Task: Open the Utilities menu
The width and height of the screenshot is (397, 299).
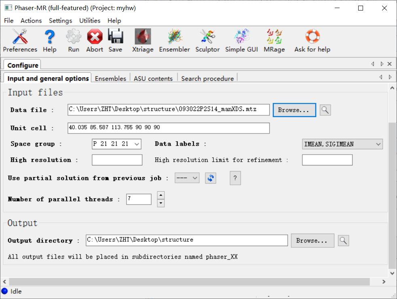Action: coord(90,21)
